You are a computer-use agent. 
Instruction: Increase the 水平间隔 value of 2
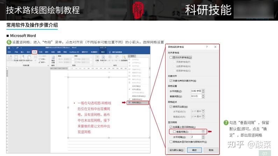point(203,136)
